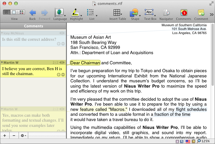Insert a Text Box via toolbar
The width and height of the screenshot is (215, 144).
pyautogui.click(x=149, y=12)
